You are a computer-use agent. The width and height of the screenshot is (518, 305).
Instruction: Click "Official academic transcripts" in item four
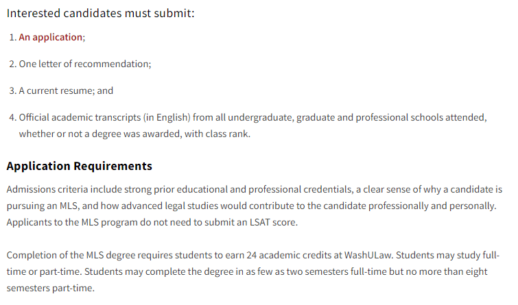[80, 117]
